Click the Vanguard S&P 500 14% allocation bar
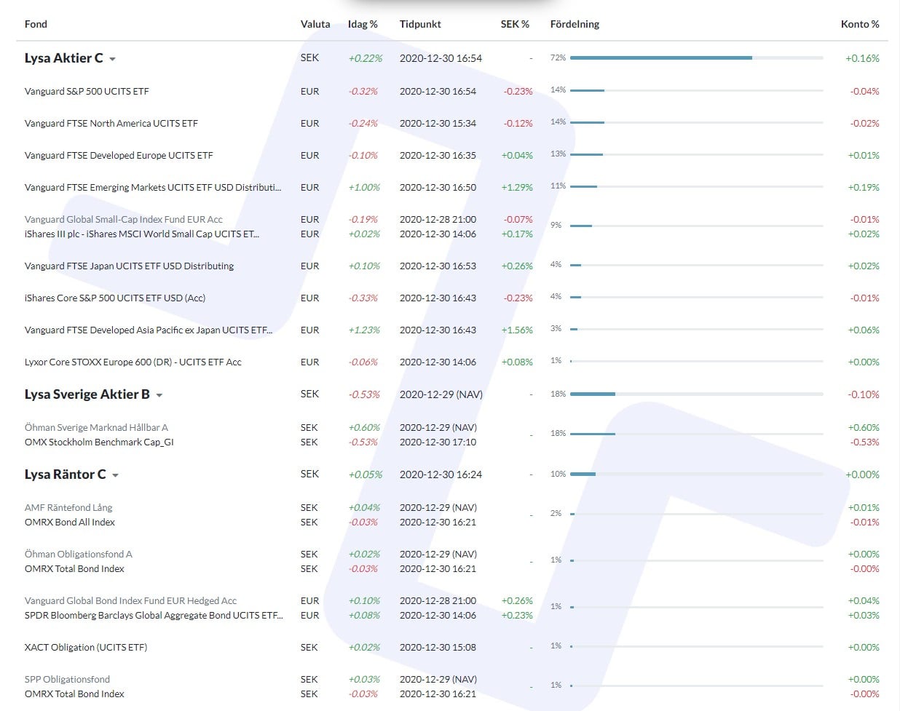Image resolution: width=900 pixels, height=711 pixels. pos(697,90)
